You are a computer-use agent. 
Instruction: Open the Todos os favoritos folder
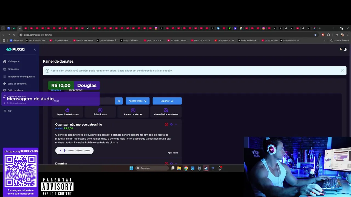[340, 40]
